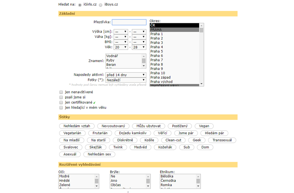
Task: Check the 'jen certifikované' checkbox
Action: click(61, 103)
